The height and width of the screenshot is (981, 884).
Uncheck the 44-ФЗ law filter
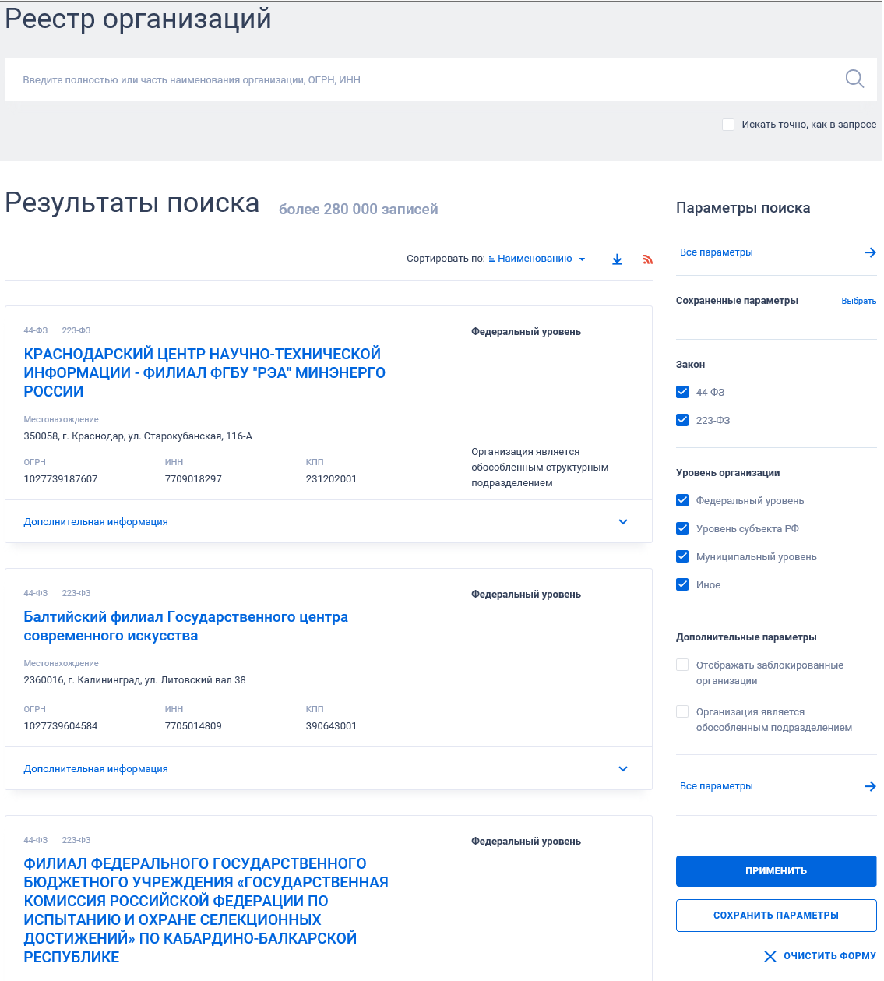(x=682, y=392)
